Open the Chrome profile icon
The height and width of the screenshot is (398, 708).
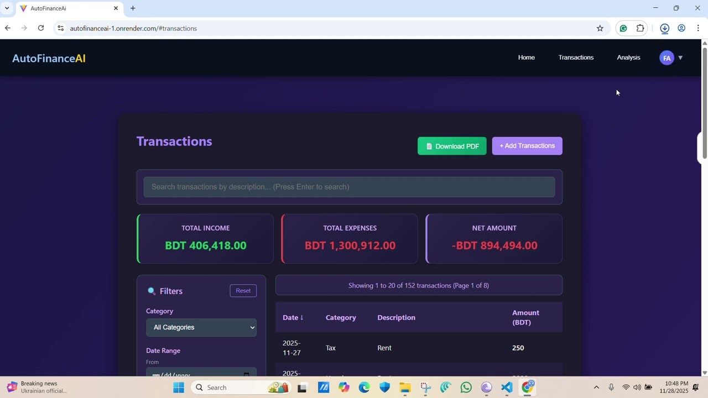[681, 28]
